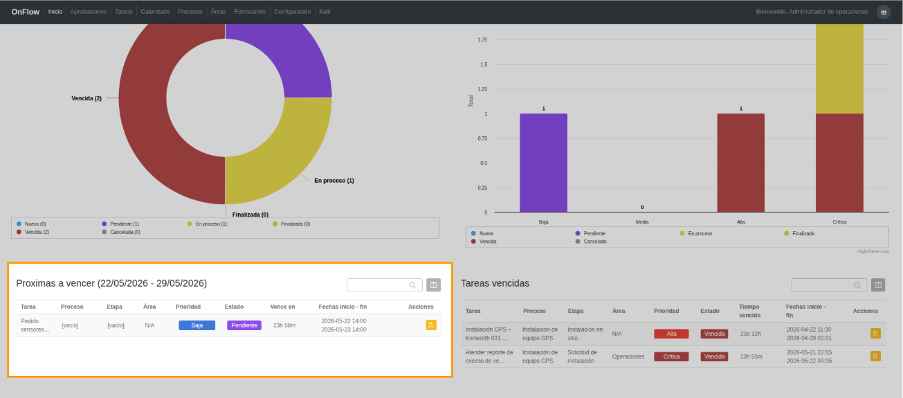The width and height of the screenshot is (903, 398).
Task: Open the Inicio menu item
Action: (x=55, y=12)
